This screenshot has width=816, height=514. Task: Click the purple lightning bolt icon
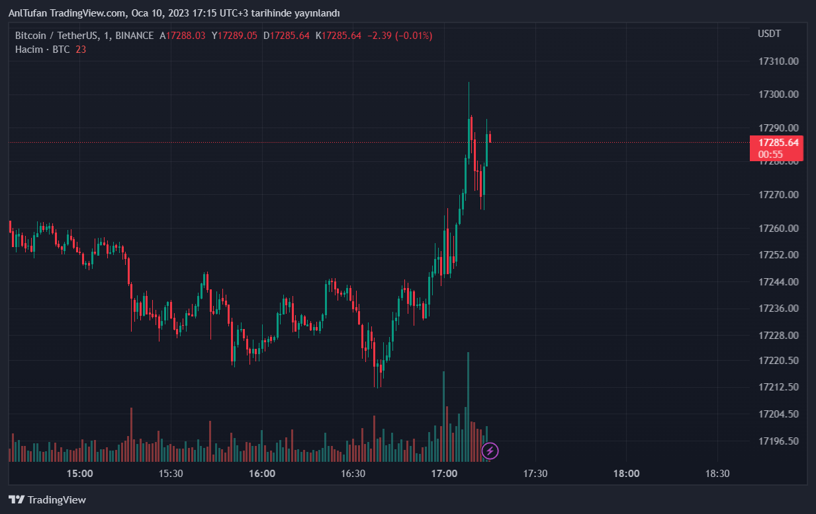tap(490, 451)
